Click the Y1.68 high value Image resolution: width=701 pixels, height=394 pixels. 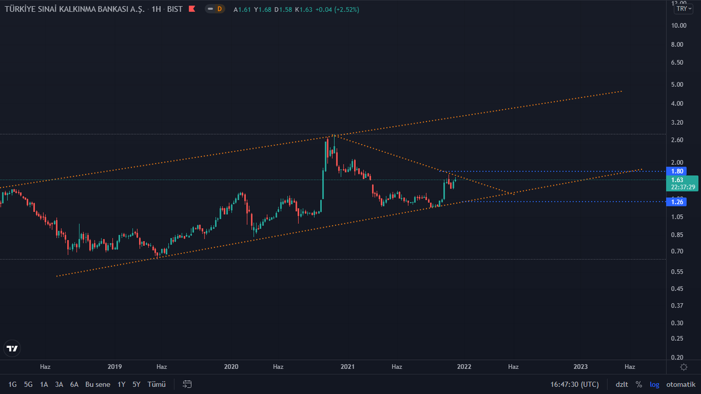tap(262, 9)
